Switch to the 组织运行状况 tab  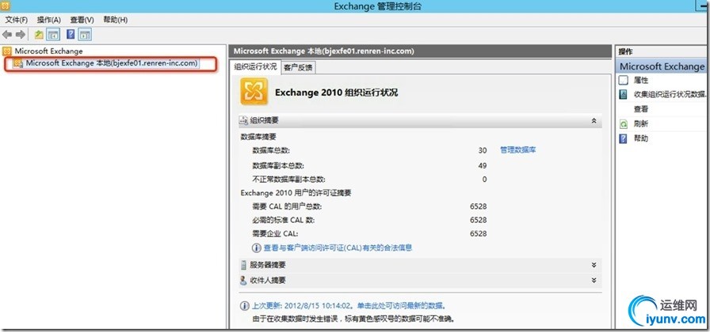click(255, 66)
